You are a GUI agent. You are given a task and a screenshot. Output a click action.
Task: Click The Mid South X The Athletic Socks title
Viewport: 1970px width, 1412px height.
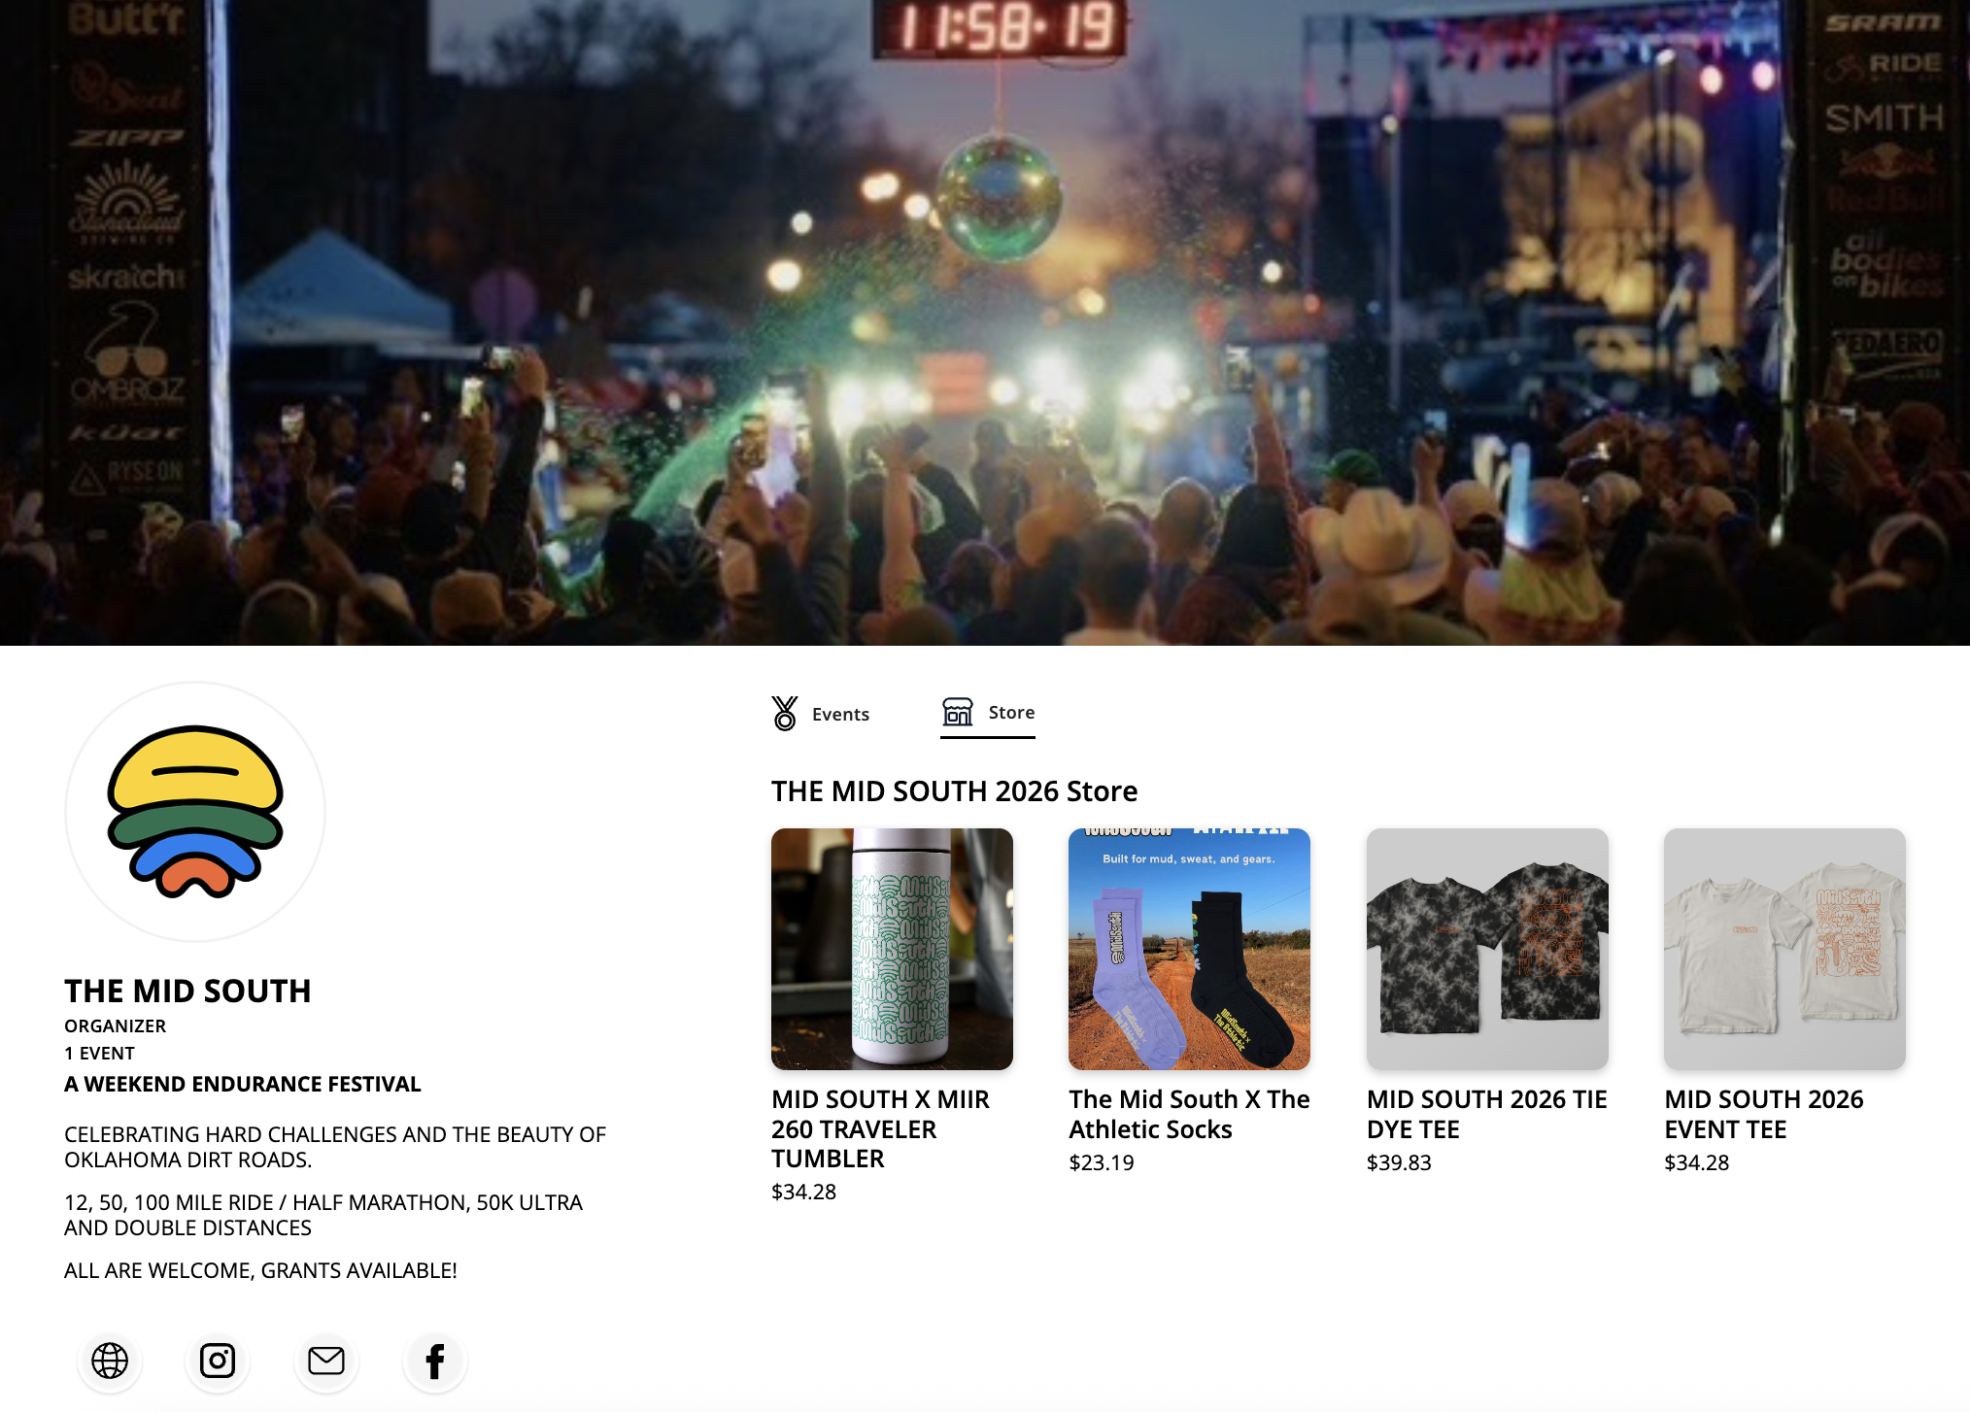pyautogui.click(x=1189, y=1114)
